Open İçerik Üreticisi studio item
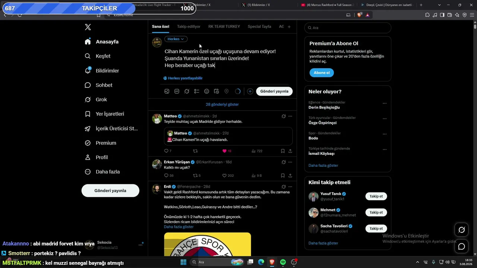 111,128
